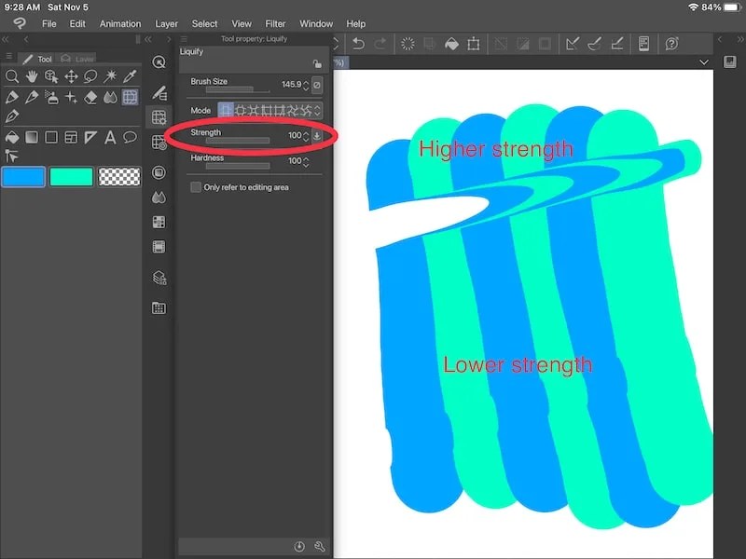Open the canvas view dropdown arrow
This screenshot has height=559, width=746.
coord(705,61)
